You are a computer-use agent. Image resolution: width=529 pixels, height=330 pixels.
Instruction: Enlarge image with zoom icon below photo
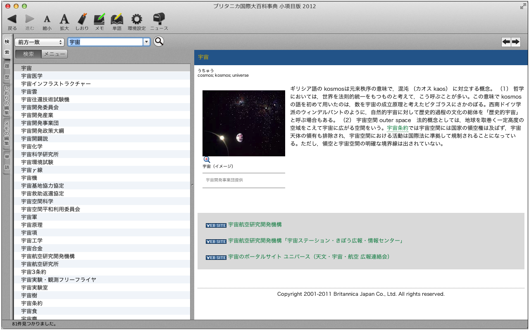(207, 160)
